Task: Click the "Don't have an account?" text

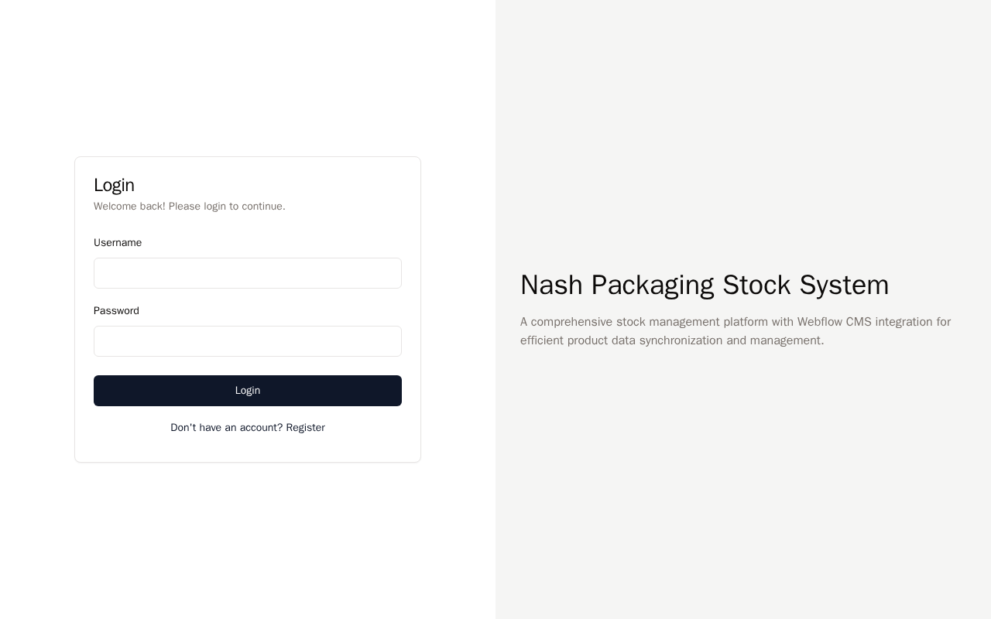Action: point(226,428)
